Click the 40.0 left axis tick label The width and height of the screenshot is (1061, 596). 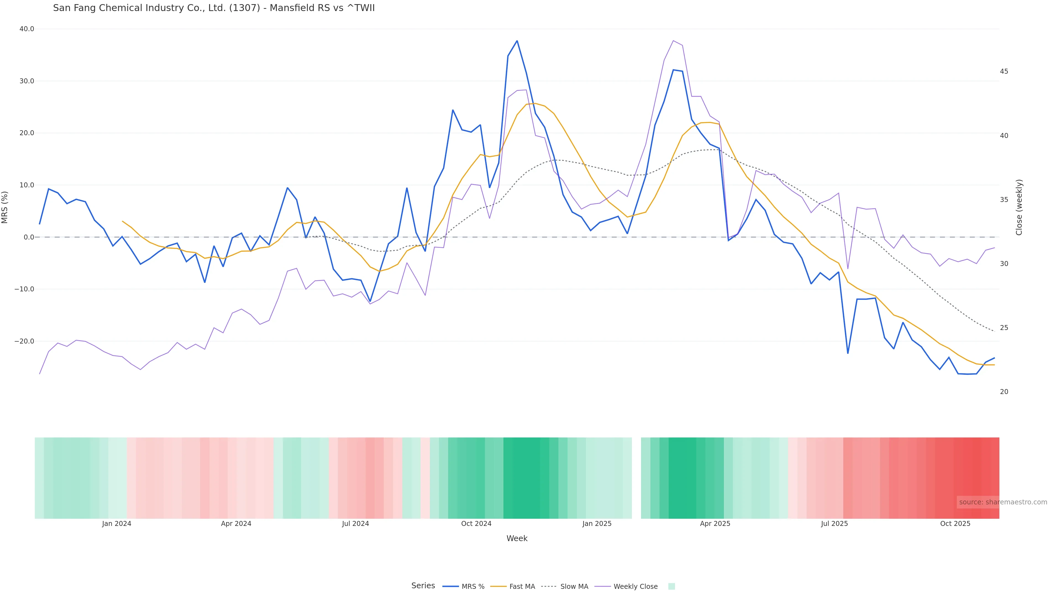[27, 29]
